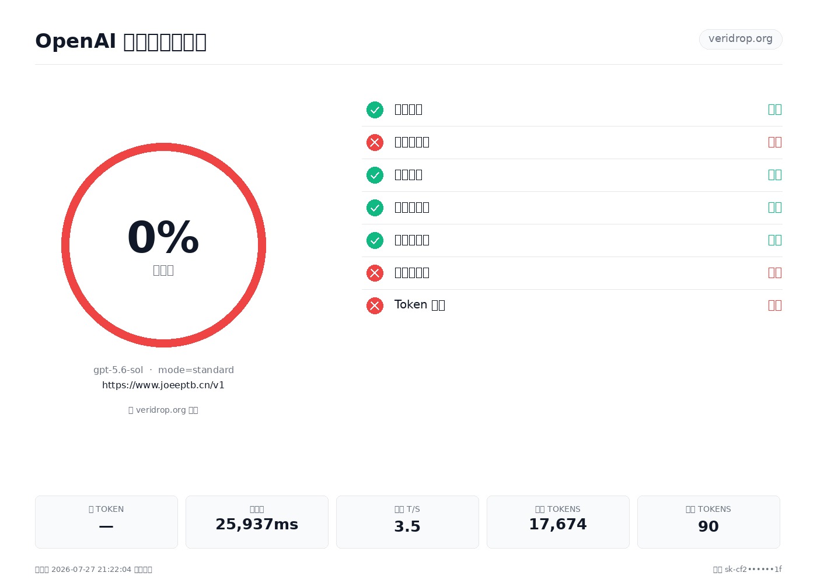Open the https://www.joeeptb.cn/v1 URL
This screenshot has height=583, width=817.
click(x=163, y=385)
